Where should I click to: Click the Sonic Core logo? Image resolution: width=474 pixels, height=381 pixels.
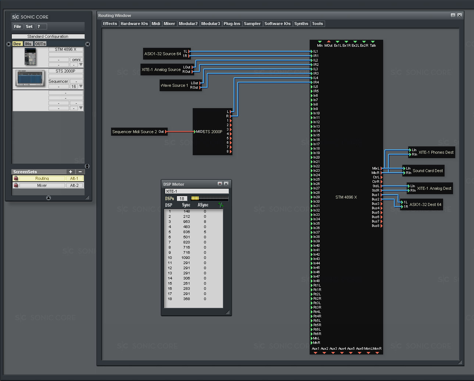(30, 17)
